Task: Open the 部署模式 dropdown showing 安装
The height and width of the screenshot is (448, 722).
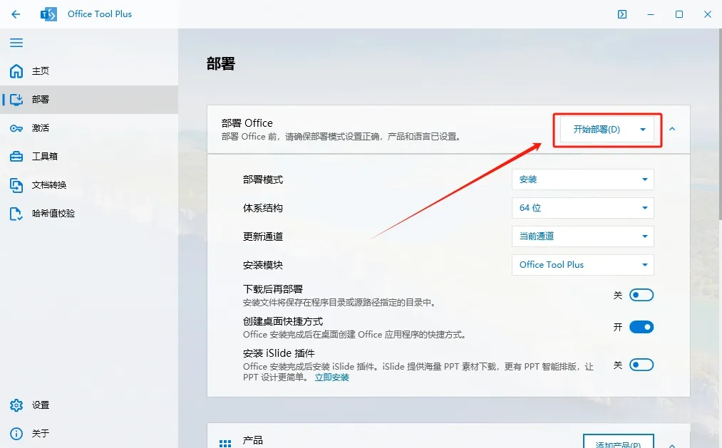Action: pyautogui.click(x=582, y=179)
